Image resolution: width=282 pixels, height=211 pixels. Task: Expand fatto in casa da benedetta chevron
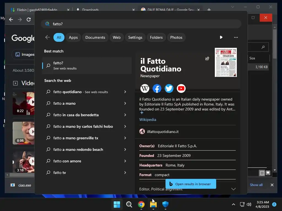[125, 115]
